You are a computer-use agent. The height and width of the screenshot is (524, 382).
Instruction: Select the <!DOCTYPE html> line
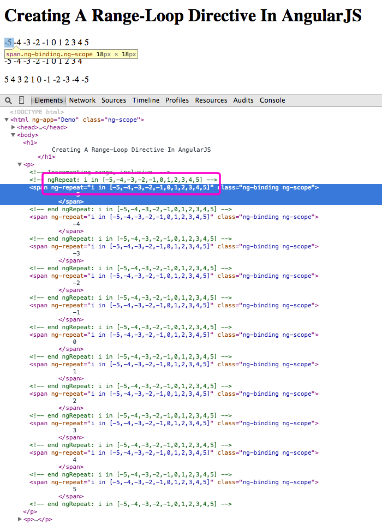click(x=37, y=112)
